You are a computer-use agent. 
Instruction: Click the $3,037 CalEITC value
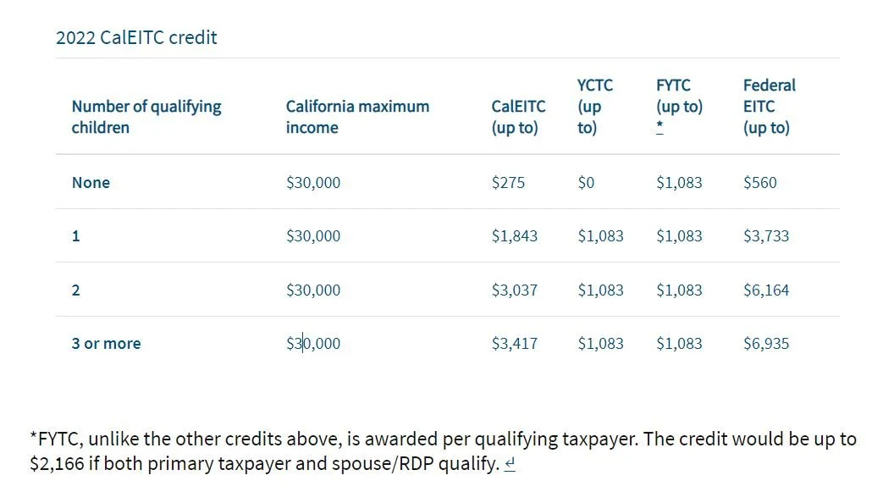pyautogui.click(x=514, y=290)
